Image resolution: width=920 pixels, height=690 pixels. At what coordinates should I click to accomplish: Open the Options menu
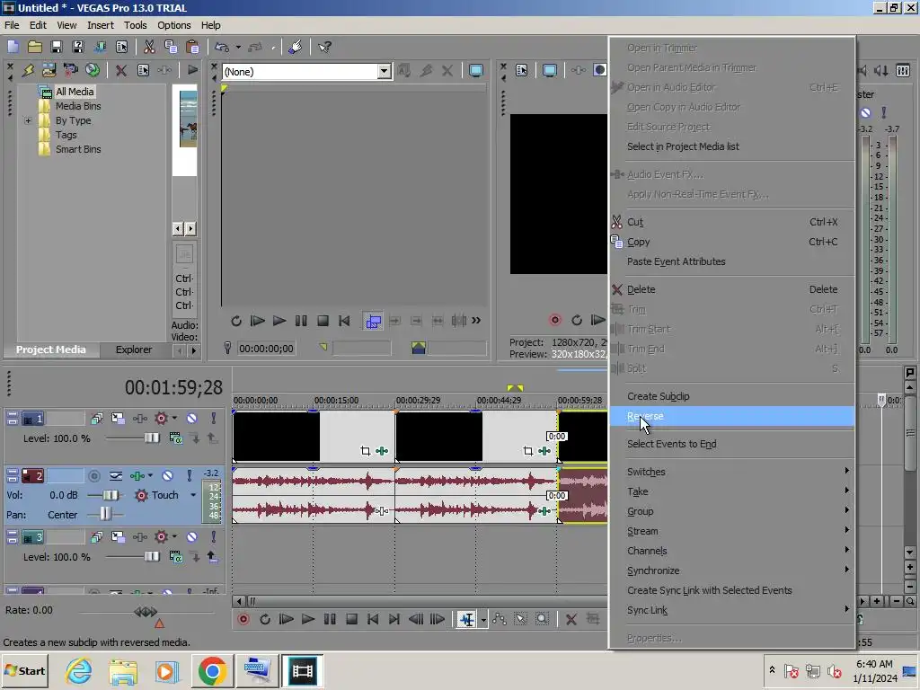click(173, 25)
